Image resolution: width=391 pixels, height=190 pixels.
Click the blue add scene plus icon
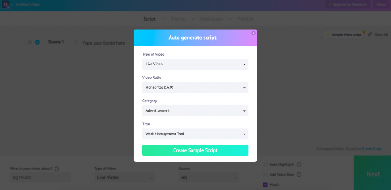coord(37,42)
